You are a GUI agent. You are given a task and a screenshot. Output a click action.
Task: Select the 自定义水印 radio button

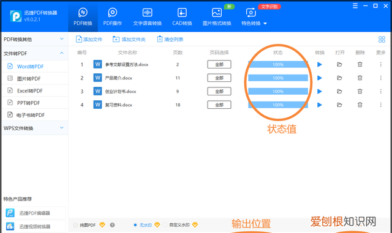click(165, 225)
